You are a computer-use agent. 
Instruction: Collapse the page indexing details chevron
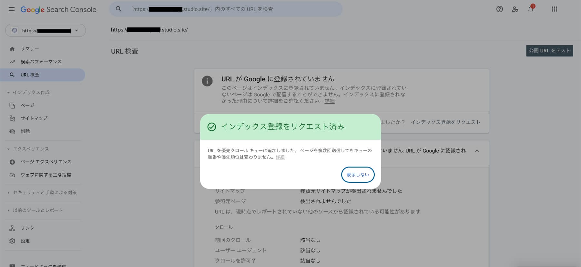(477, 151)
